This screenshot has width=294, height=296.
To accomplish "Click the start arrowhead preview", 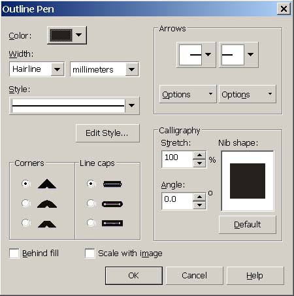I will 190,55.
